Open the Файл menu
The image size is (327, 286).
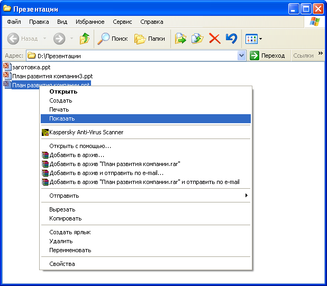(14, 22)
